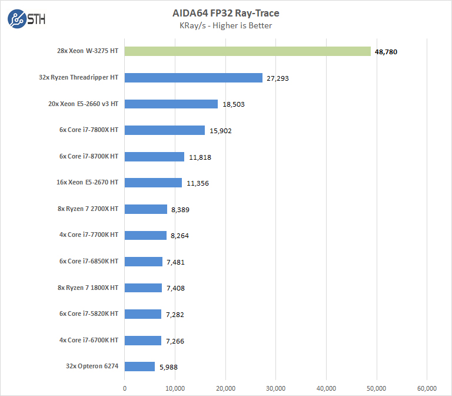Viewport: 452px width, 396px height.
Task: Select the label 20x Xeon E5-2660 v3 HT
Action: (x=83, y=104)
